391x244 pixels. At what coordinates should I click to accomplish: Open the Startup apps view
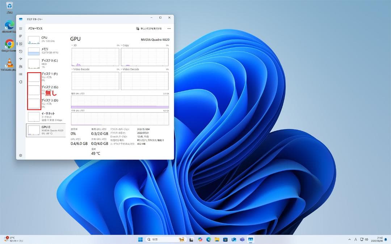[x=20, y=59]
